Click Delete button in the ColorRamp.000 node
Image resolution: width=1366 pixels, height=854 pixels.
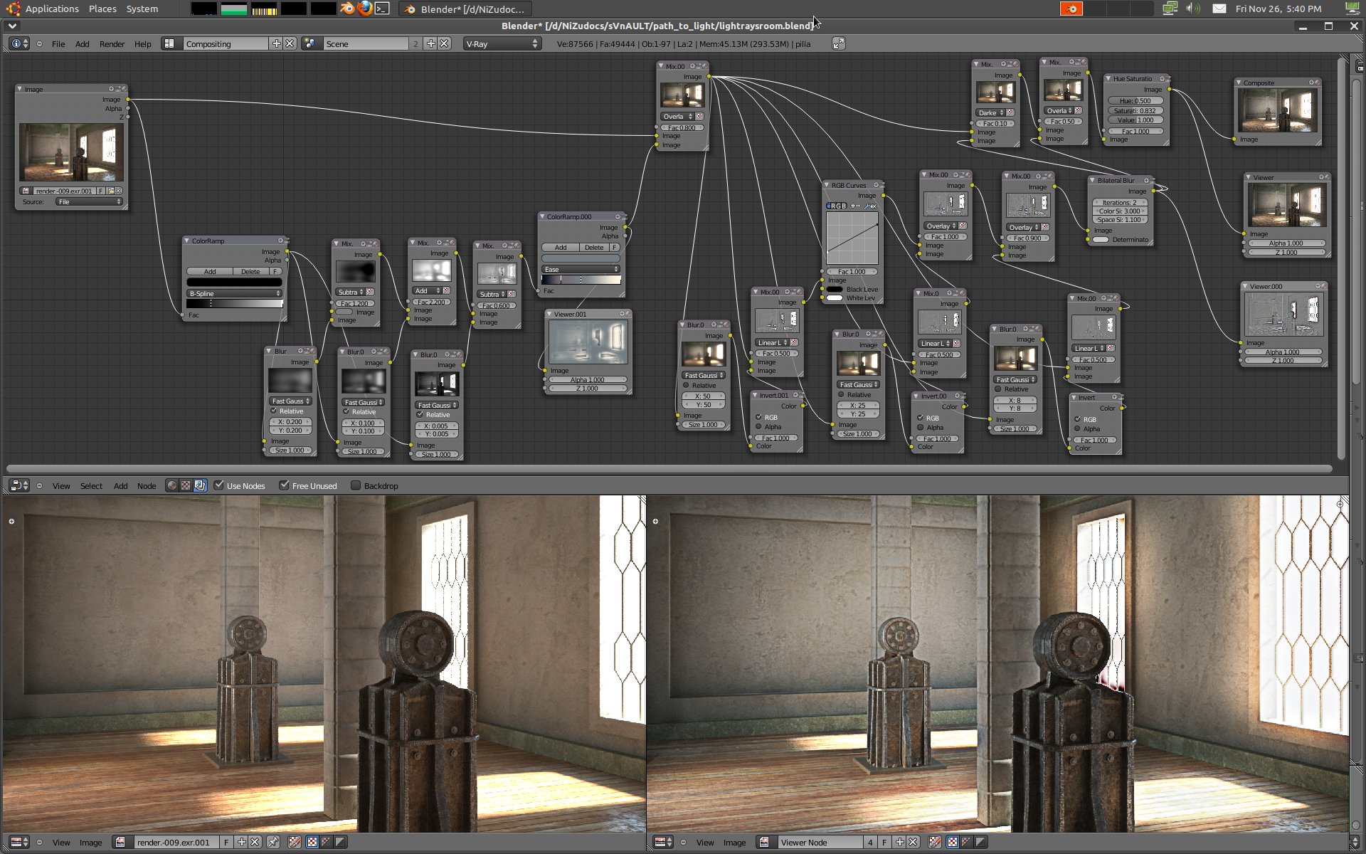coord(594,247)
